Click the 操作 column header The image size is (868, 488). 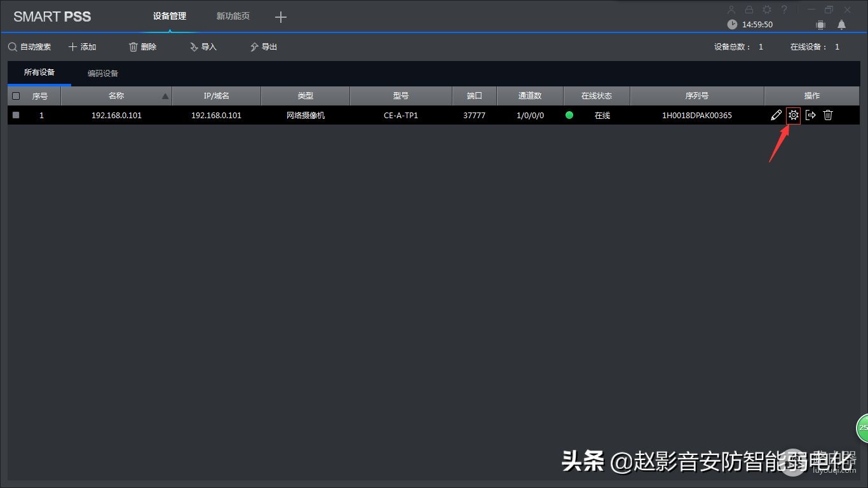click(x=812, y=96)
